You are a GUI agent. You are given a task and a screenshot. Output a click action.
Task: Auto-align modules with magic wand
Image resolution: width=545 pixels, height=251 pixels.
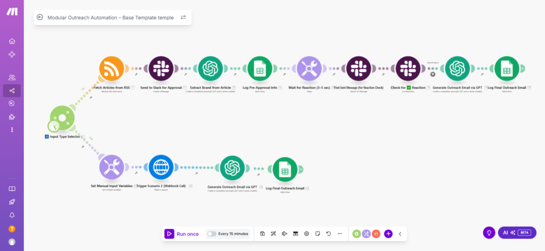click(273, 233)
